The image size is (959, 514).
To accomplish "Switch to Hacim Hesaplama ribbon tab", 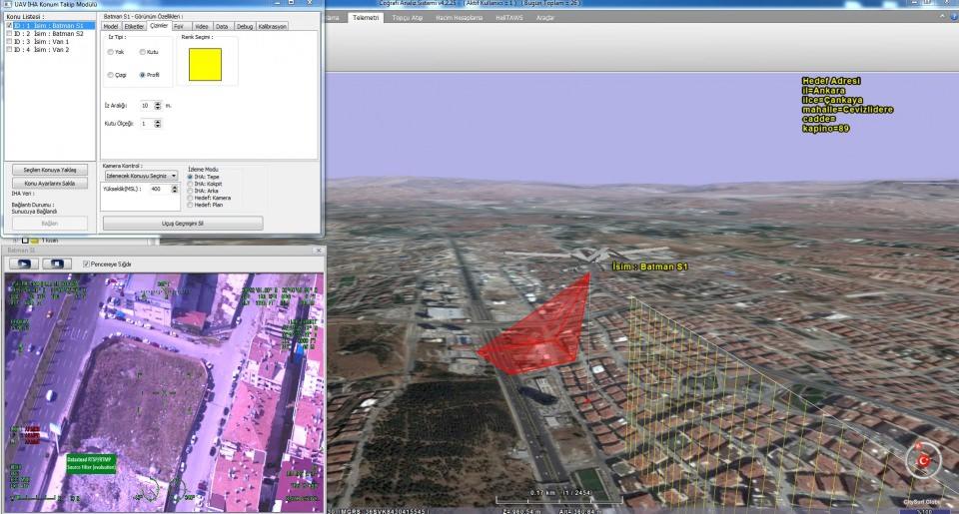I will [460, 18].
